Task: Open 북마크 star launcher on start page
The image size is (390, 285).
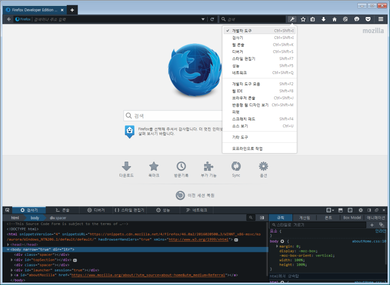Action: coord(154,170)
